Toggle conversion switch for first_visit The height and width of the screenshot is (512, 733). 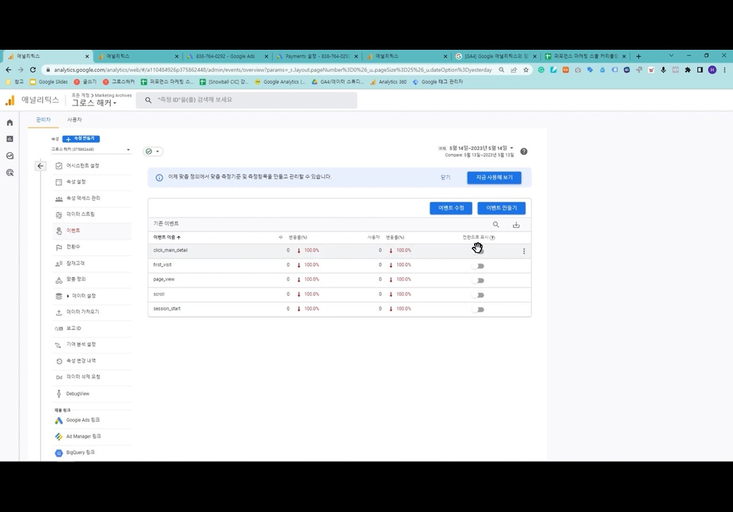(478, 266)
